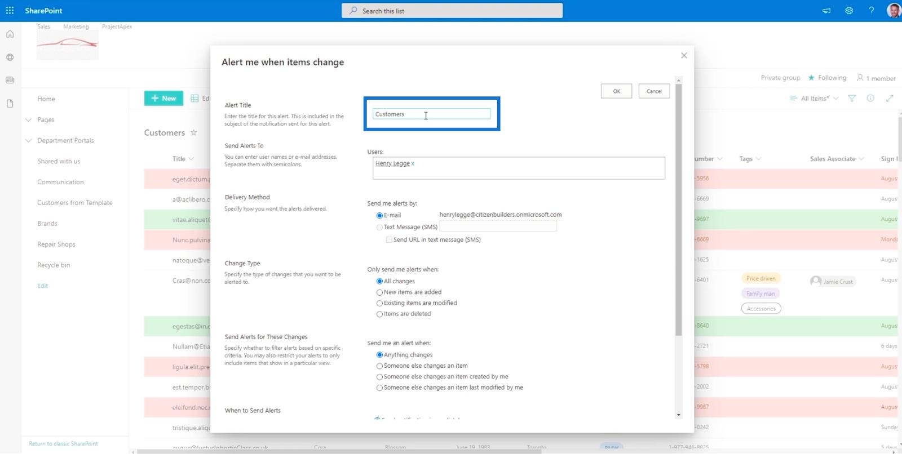Screen dimensions: 902x454
Task: Open Shared with us navigation item
Action: coord(59,161)
